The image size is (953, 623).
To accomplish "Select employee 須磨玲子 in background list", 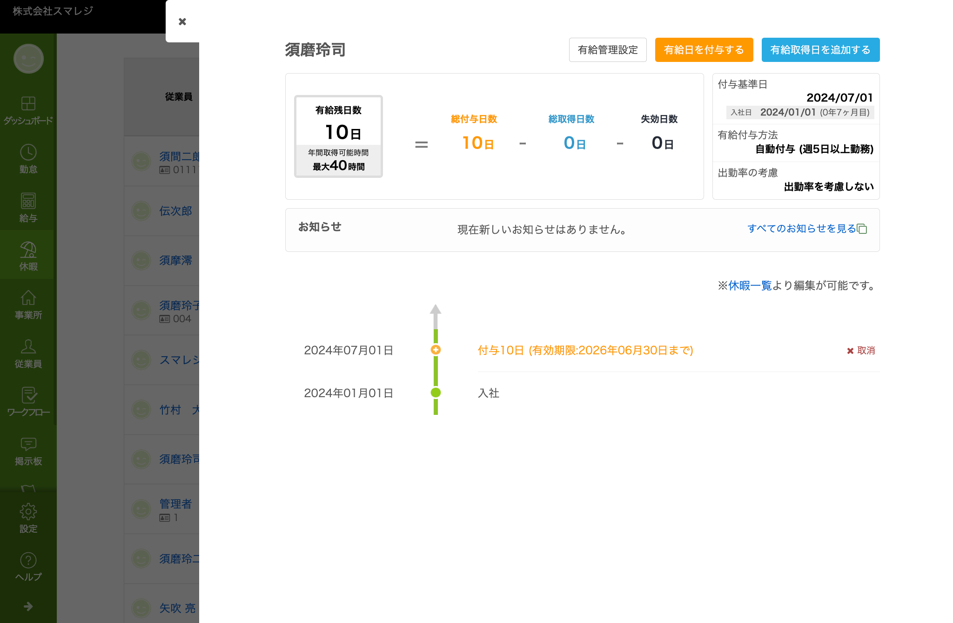I will point(179,305).
